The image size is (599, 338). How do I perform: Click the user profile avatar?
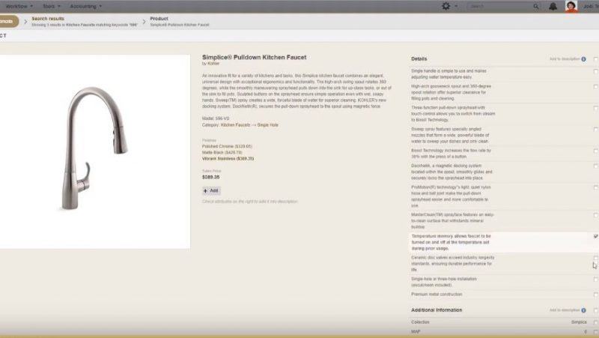point(572,6)
